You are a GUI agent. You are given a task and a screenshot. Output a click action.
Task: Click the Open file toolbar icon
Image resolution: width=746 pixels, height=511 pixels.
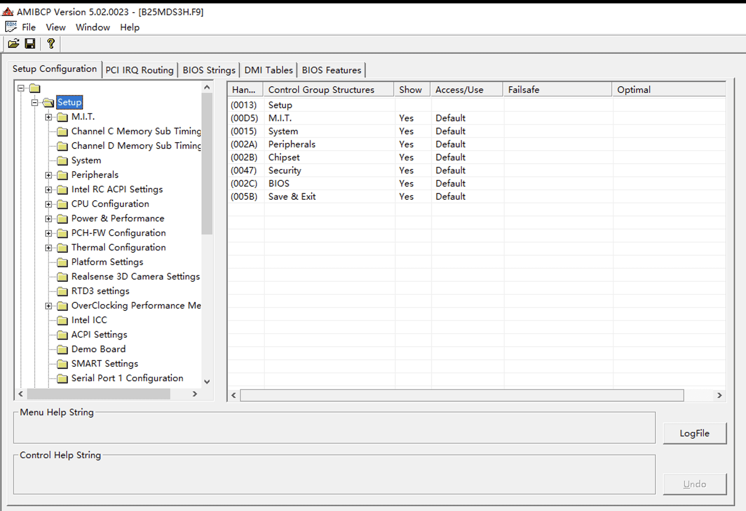[x=13, y=43]
